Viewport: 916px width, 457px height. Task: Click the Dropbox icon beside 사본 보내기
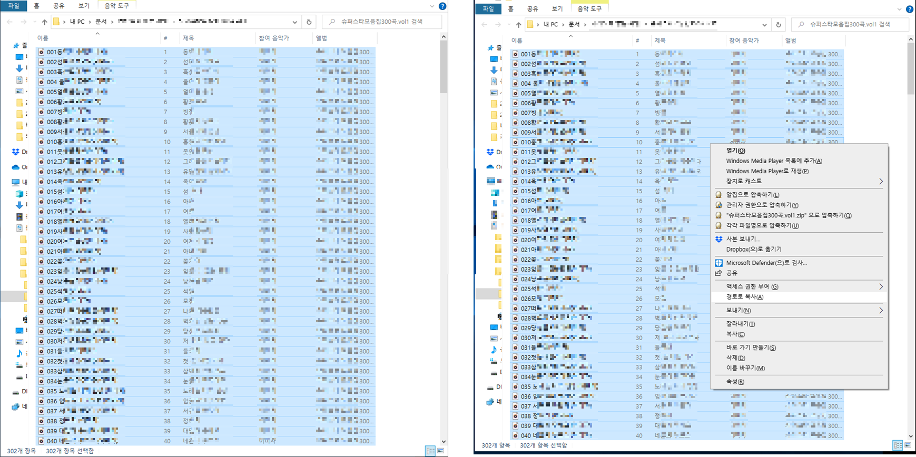pyautogui.click(x=718, y=239)
